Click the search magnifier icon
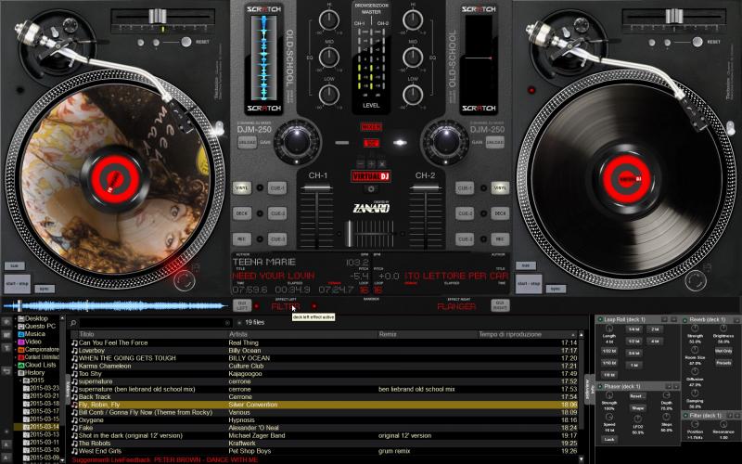This screenshot has height=464, width=742. click(x=73, y=323)
